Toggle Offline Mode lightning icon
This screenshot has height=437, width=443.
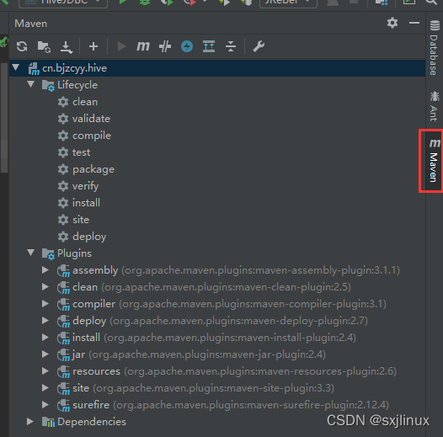tap(187, 46)
